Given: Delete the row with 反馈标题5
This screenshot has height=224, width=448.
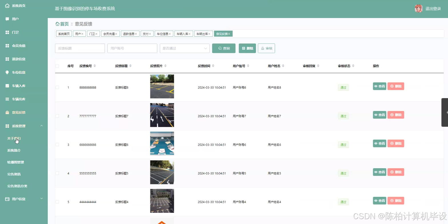Looking at the screenshot, I should [396, 172].
